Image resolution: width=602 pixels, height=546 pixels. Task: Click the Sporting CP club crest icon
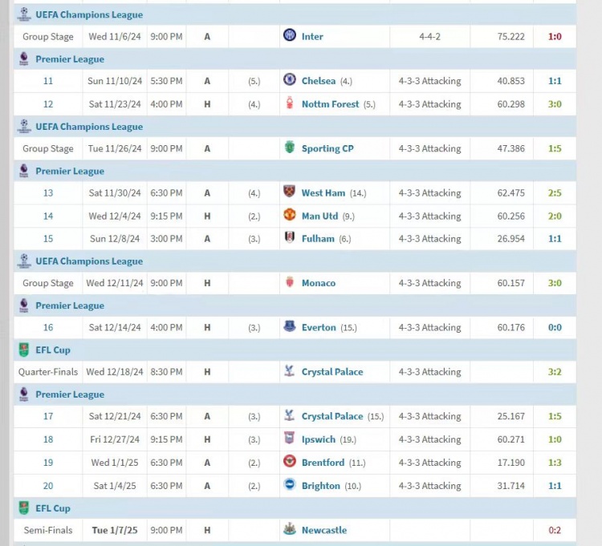[x=290, y=148]
